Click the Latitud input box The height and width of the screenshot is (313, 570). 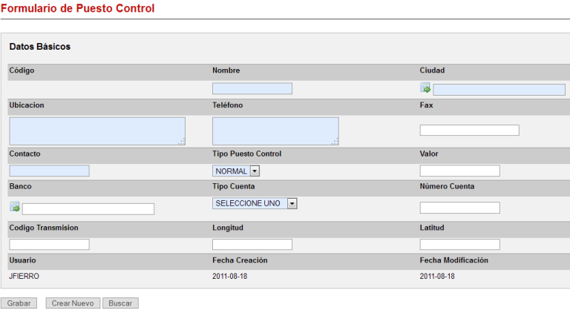click(459, 244)
